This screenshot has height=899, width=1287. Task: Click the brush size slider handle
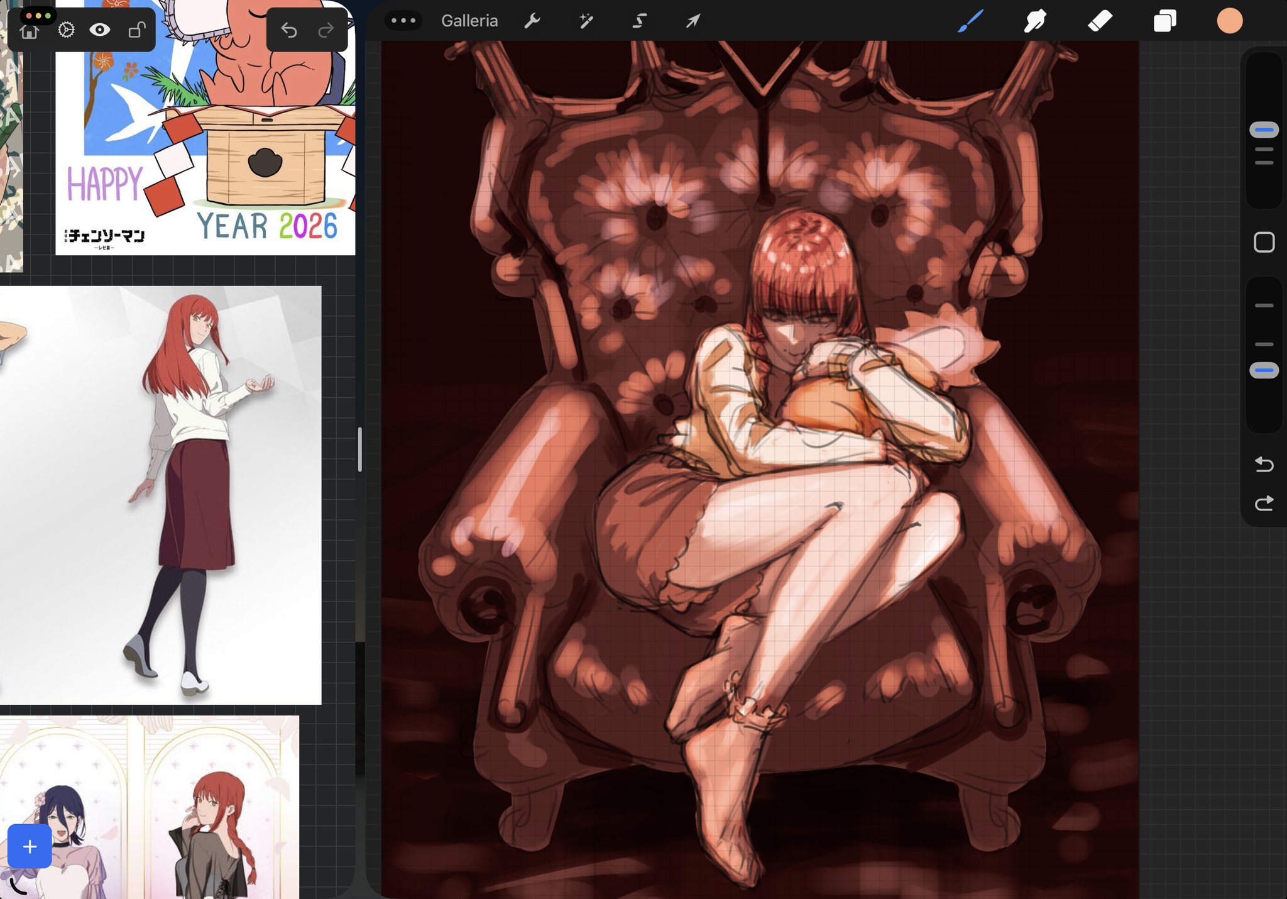pyautogui.click(x=1264, y=130)
